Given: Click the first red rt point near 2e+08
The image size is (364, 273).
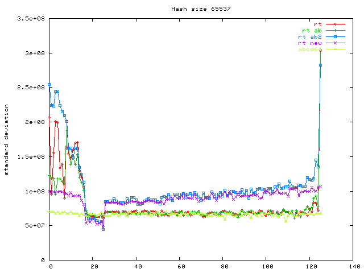Looking at the screenshot, I should click(x=49, y=118).
